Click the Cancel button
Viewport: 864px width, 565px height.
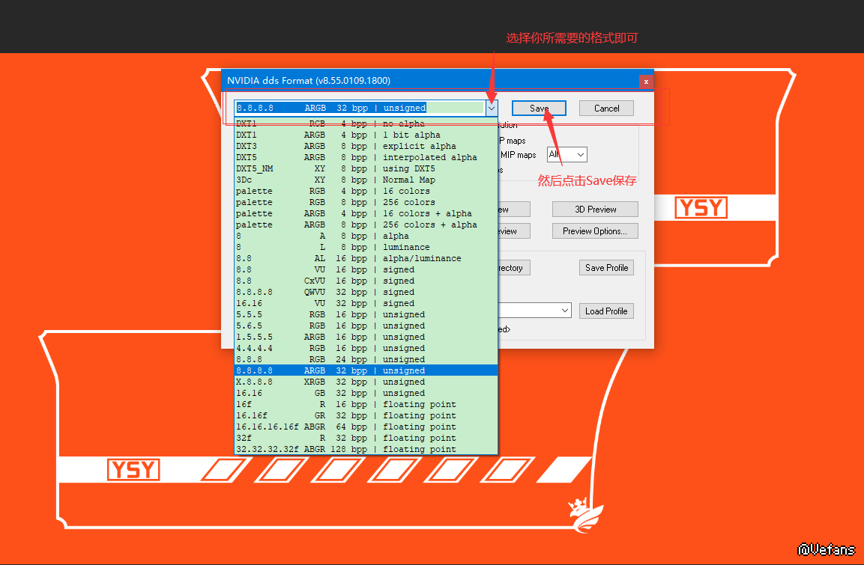[x=606, y=109]
